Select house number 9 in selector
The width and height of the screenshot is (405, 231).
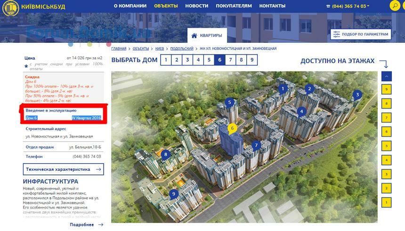coord(252,60)
